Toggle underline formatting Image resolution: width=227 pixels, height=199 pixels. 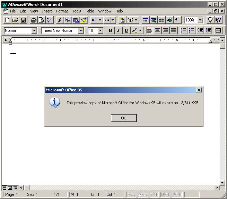pyautogui.click(x=126, y=30)
